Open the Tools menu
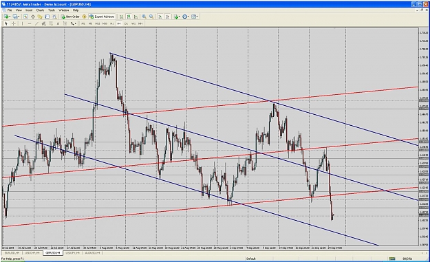430x262 pixels. [x=52, y=10]
